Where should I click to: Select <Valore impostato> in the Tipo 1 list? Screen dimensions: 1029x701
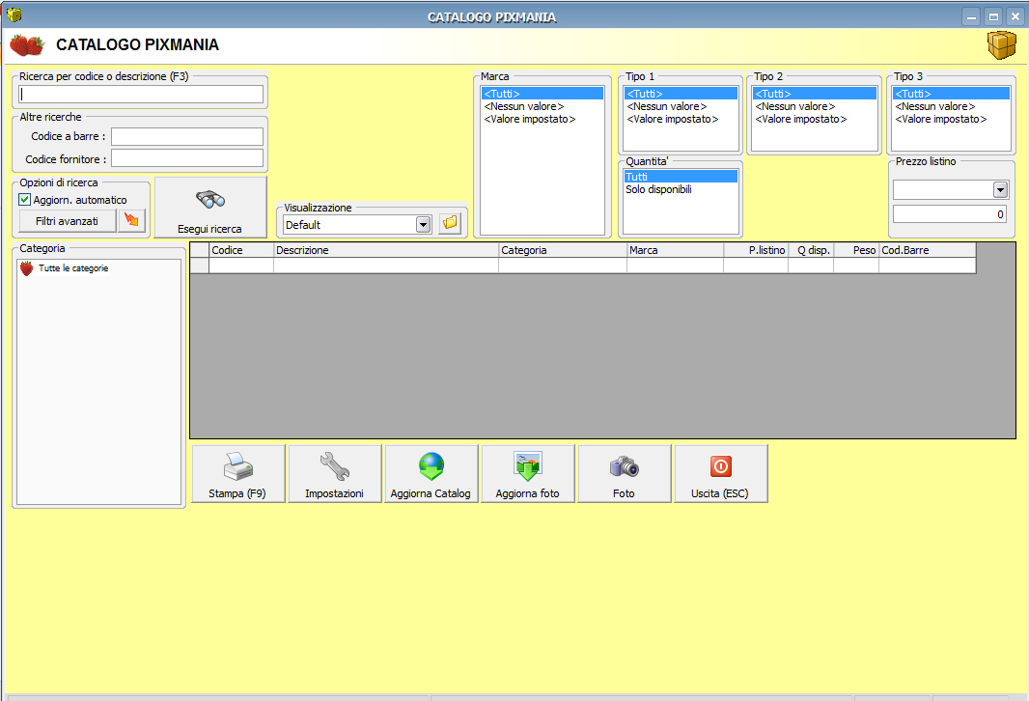[x=681, y=119]
